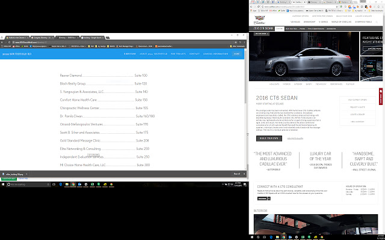
Task: Click the silver CT6 hero image
Action: tap(304, 56)
